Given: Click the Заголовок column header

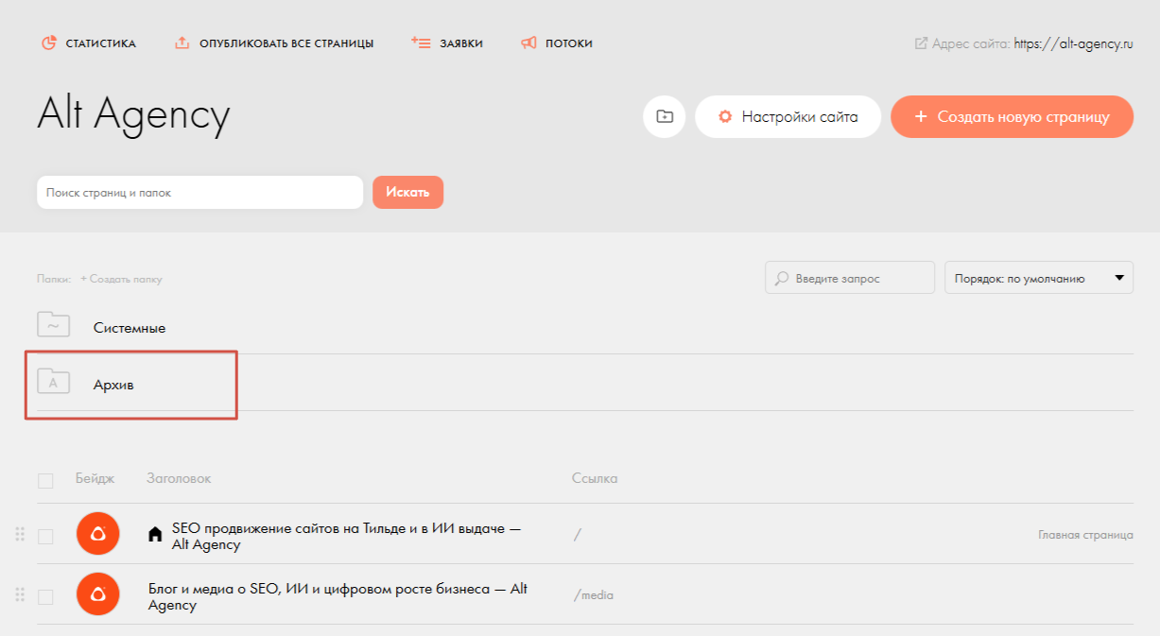Looking at the screenshot, I should pyautogui.click(x=179, y=479).
